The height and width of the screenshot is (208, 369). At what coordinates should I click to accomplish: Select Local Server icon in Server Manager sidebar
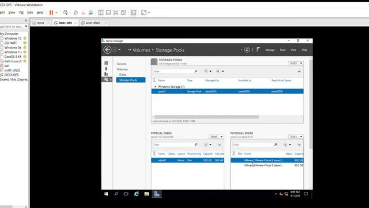[106, 68]
